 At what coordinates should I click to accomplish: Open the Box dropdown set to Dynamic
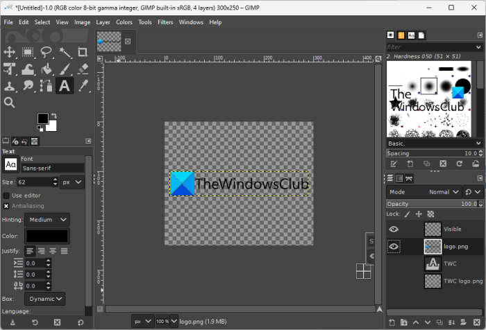coord(45,299)
